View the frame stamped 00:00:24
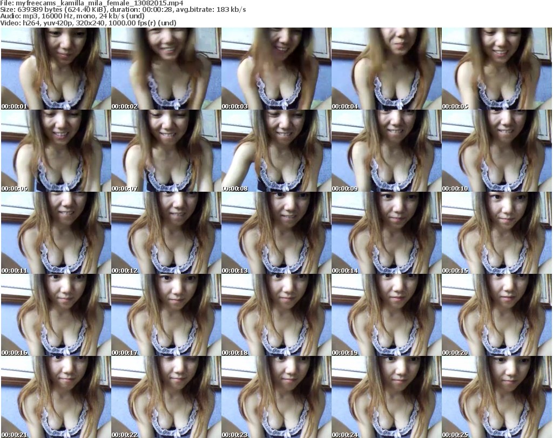This screenshot has width=553, height=438. point(387,397)
